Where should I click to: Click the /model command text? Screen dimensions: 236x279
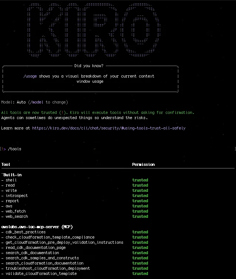[x=37, y=102]
